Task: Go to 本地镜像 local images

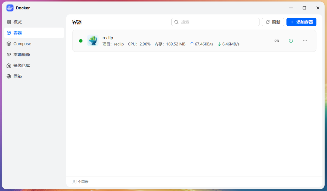Action: [x=34, y=54]
